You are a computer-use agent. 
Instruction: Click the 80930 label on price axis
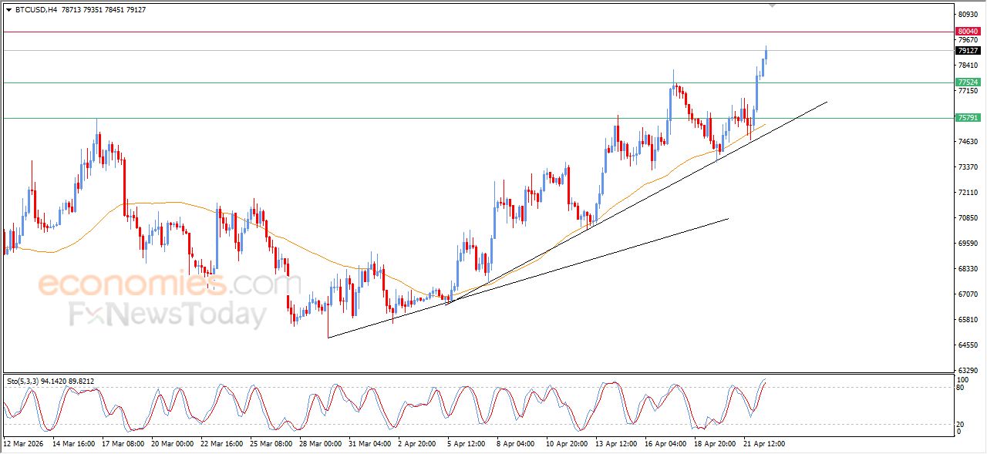click(967, 15)
